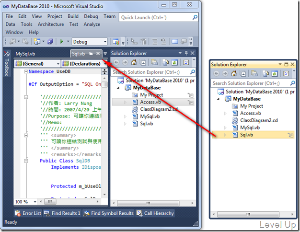Image resolution: width=300 pixels, height=232 pixels.
Task: Click the editor horizontal scrollbar thumb
Action: (x=50, y=202)
